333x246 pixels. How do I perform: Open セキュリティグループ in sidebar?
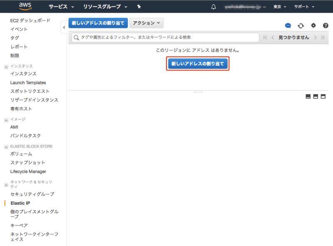pyautogui.click(x=32, y=194)
